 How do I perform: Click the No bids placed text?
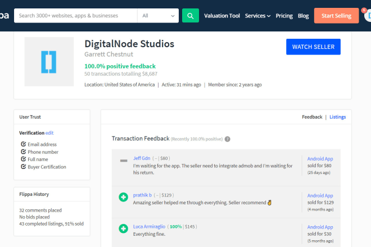click(x=34, y=217)
